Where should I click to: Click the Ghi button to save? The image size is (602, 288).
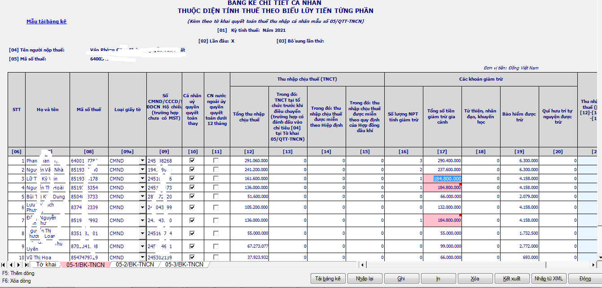[401, 279]
